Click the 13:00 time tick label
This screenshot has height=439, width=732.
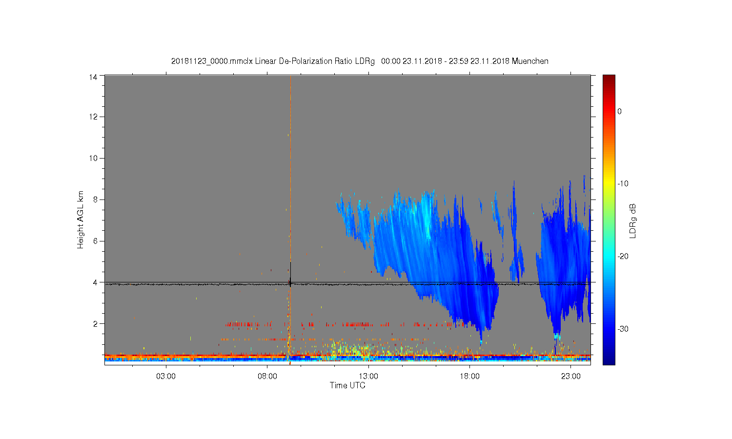pyautogui.click(x=368, y=377)
